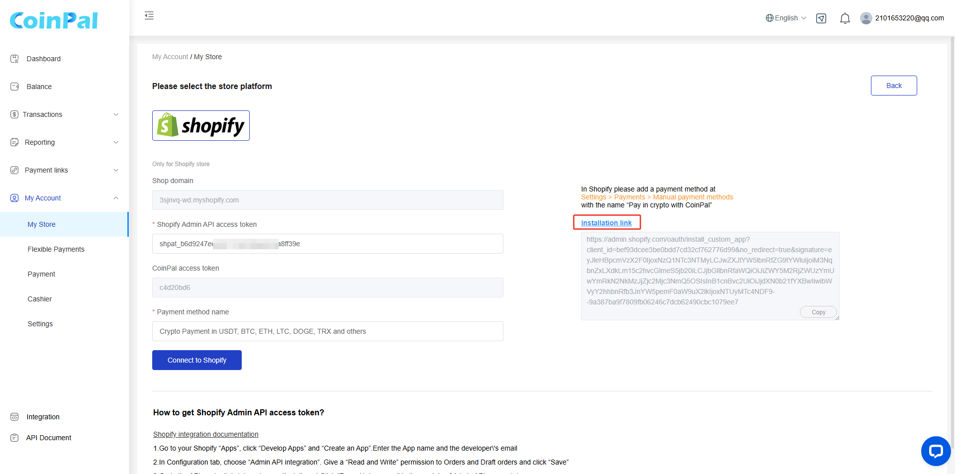
Task: Click the Balance wallet icon
Action: pos(15,87)
